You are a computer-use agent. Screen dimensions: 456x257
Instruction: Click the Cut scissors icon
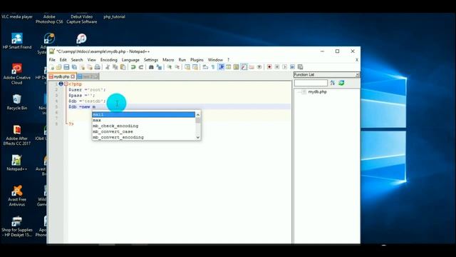108,67
